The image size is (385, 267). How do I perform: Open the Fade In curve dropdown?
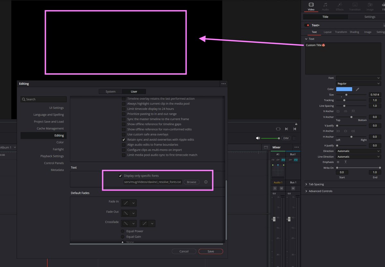pos(129,203)
